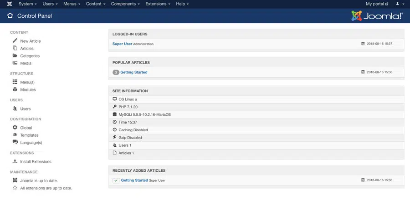Expand the Components dropdown menu
The width and height of the screenshot is (410, 199).
[126, 4]
